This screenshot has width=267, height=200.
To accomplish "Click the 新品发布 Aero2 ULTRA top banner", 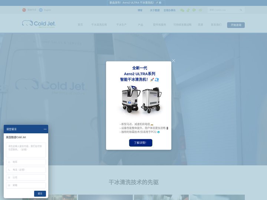I will click(x=136, y=3).
